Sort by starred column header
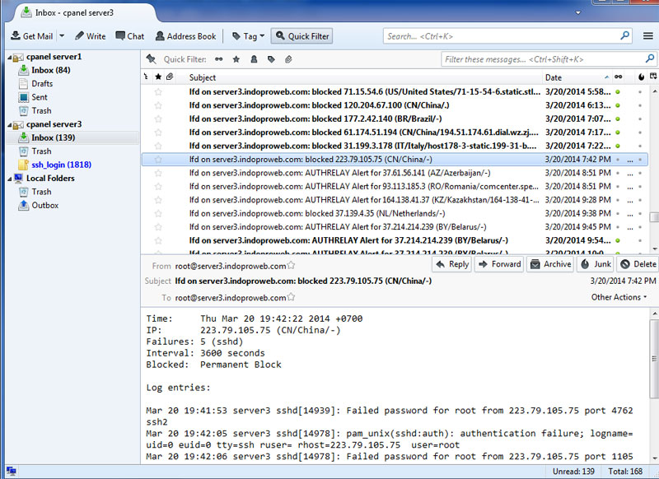The image size is (659, 479). point(158,77)
